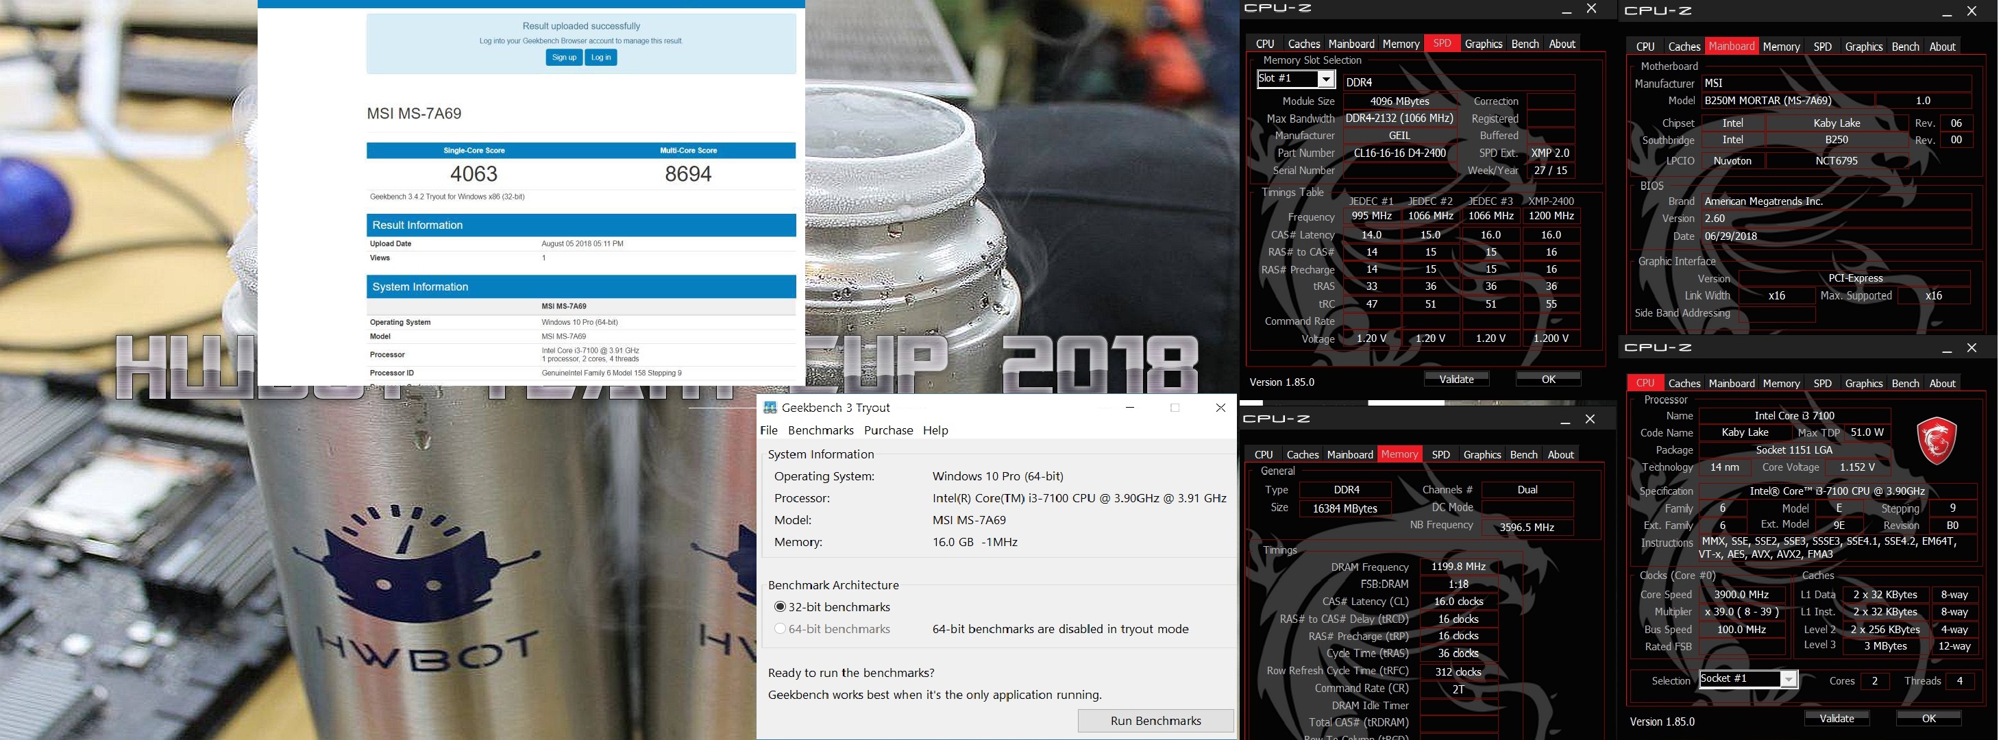Viewport: 2001px width, 740px height.
Task: Open the Benchmarks menu in Geekbench
Action: [820, 430]
